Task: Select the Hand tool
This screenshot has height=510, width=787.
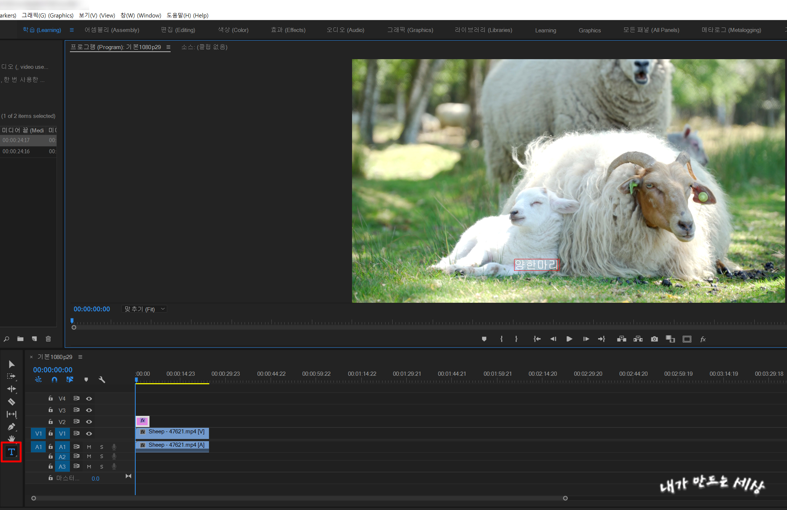Action: tap(11, 438)
